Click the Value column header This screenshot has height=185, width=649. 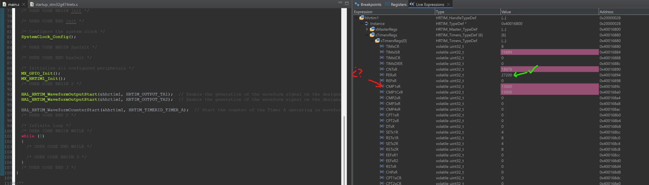click(x=549, y=12)
